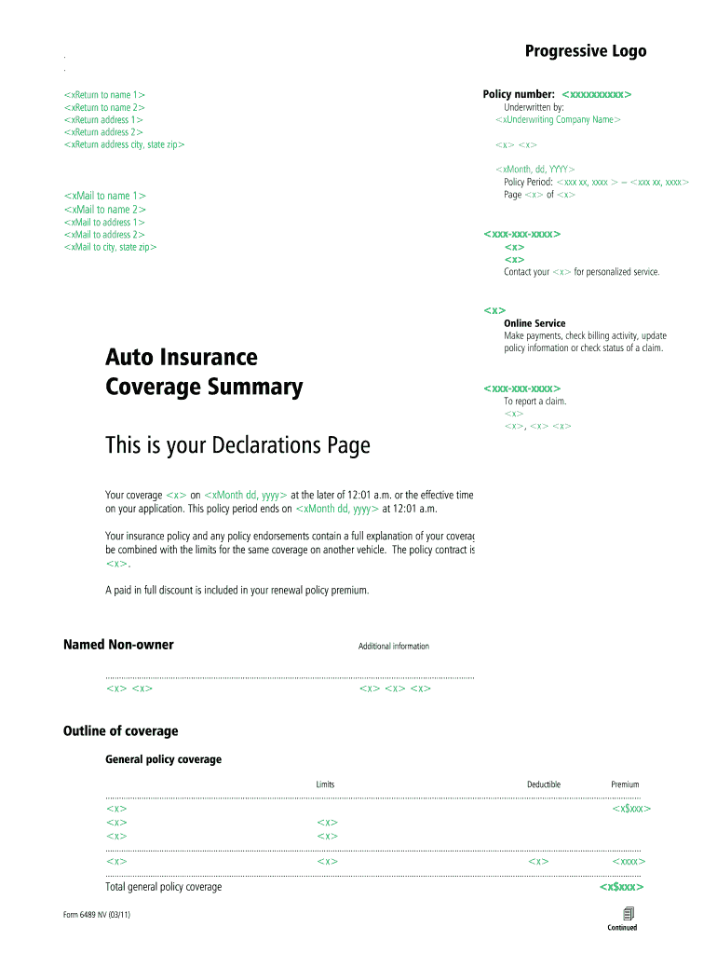Viewport: 717px width, 954px height.
Task: Click xMail to city, state zip
Action: click(x=110, y=247)
